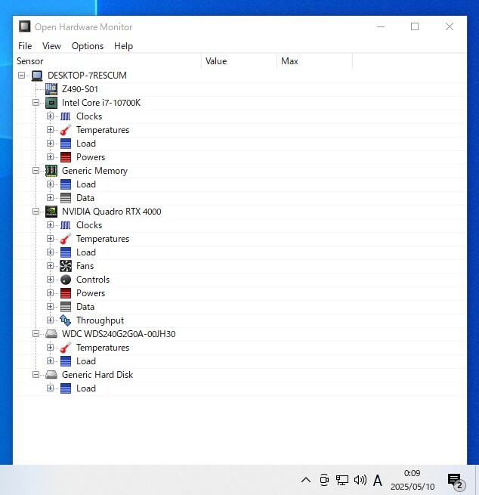Expand Data under Generic Memory
This screenshot has height=495, width=479.
(50, 197)
